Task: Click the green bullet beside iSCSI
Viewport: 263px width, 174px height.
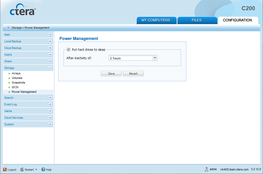Action: coord(9,87)
